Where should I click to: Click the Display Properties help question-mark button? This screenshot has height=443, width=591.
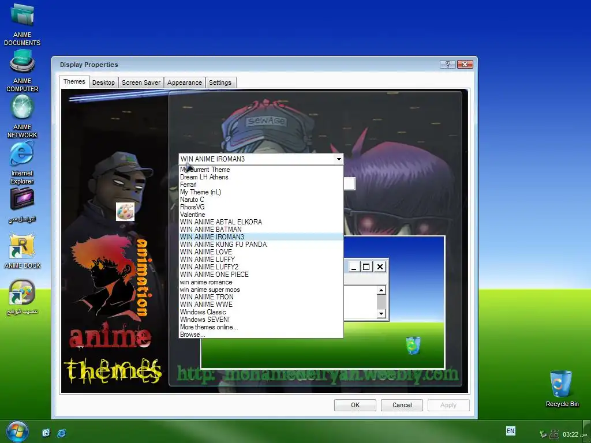(448, 65)
